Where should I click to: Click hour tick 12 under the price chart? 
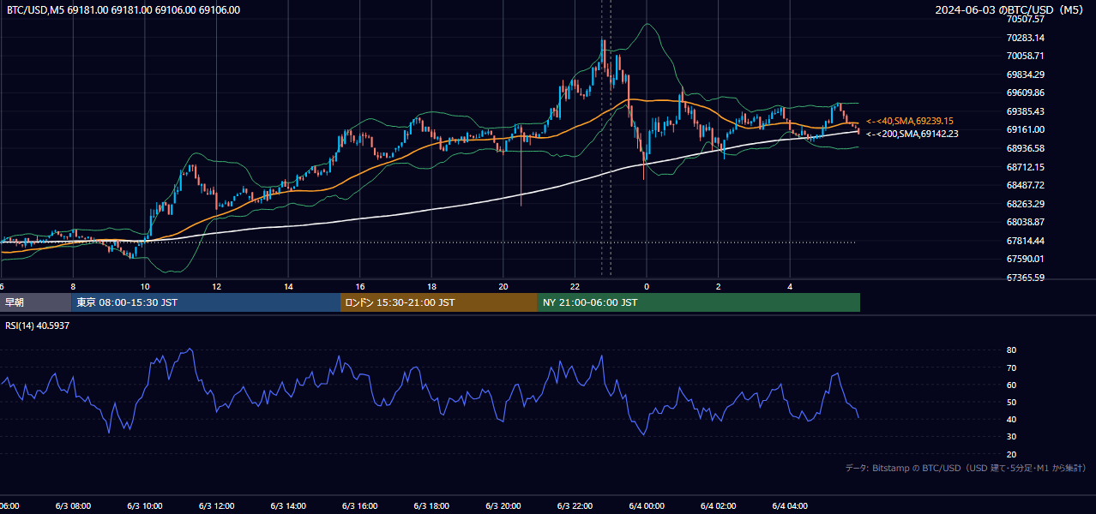point(217,287)
